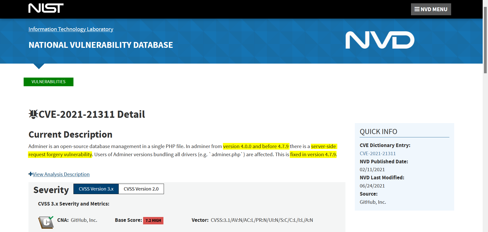The image size is (488, 232).
Task: Click the 7.2 HIGH severity badge
Action: [x=153, y=220]
